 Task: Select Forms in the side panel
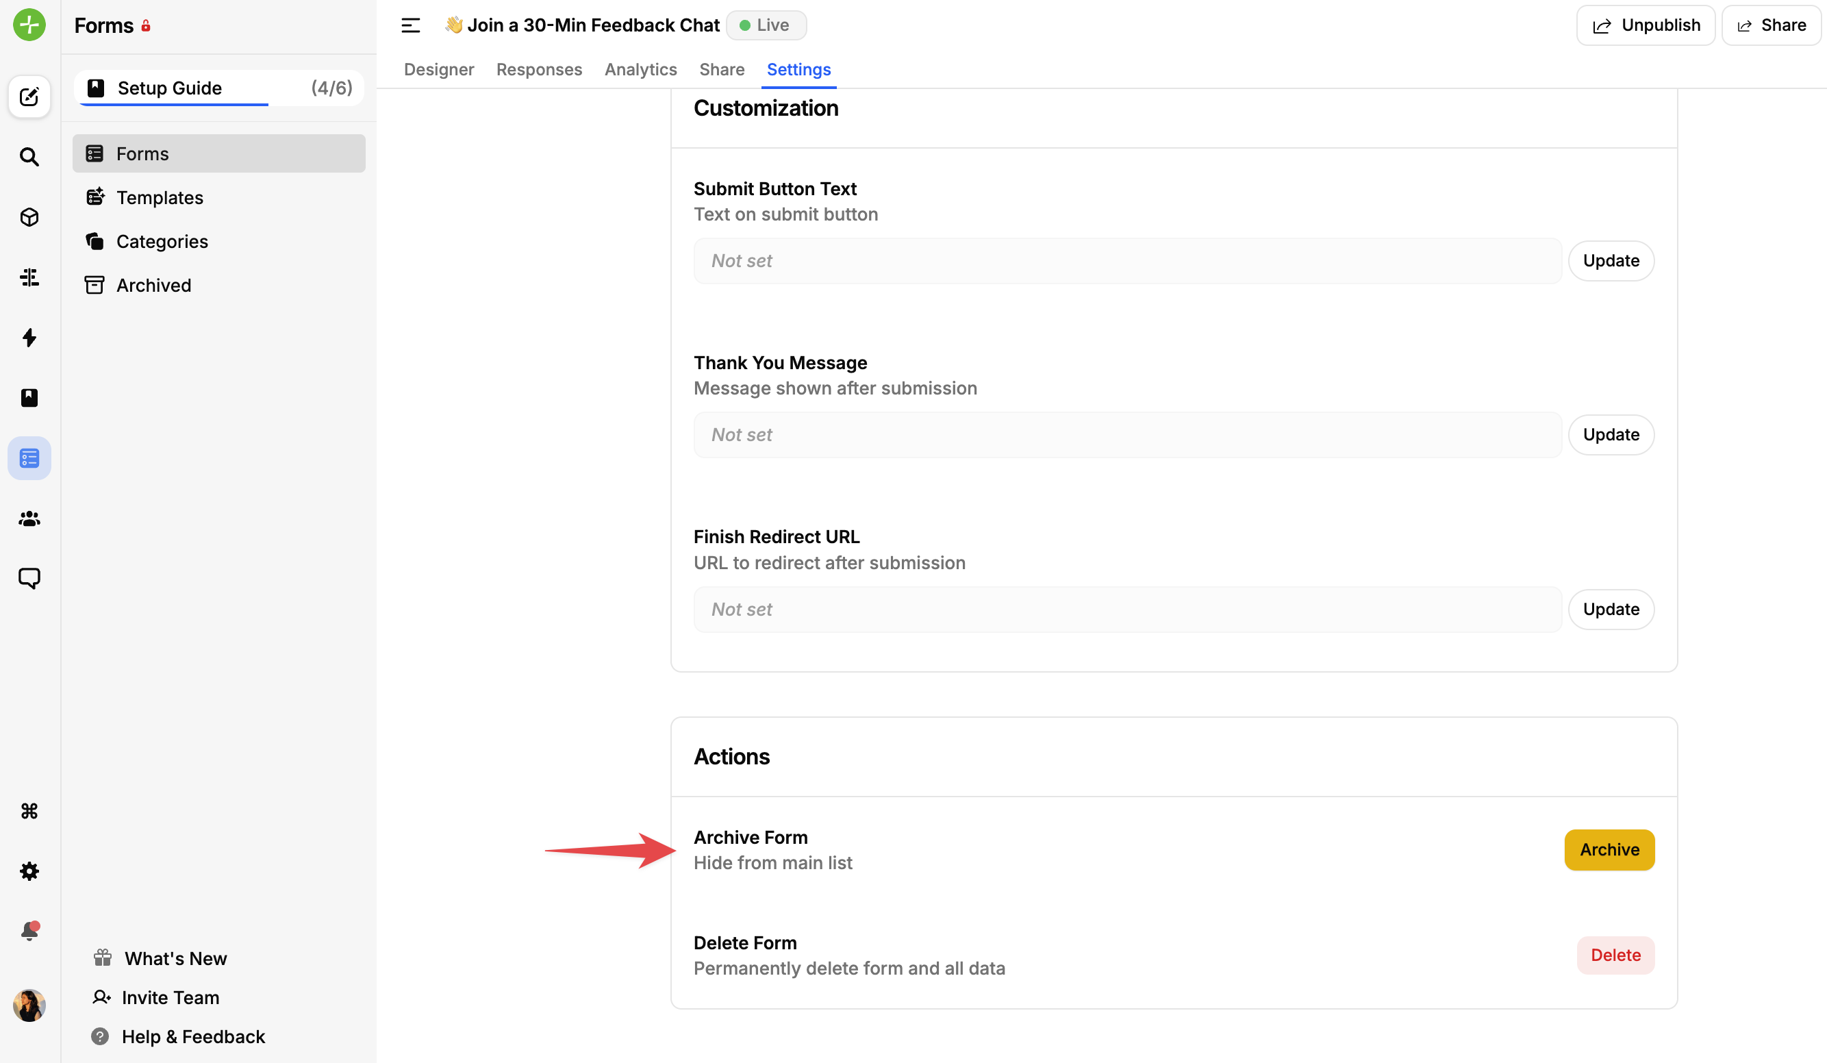[219, 153]
